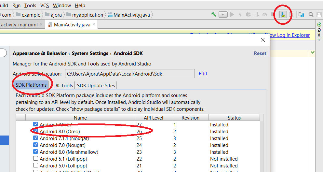323x172 pixels.
Task: Uncheck the Android 7.1.1 (Nougat) checkbox
Action: click(x=35, y=137)
